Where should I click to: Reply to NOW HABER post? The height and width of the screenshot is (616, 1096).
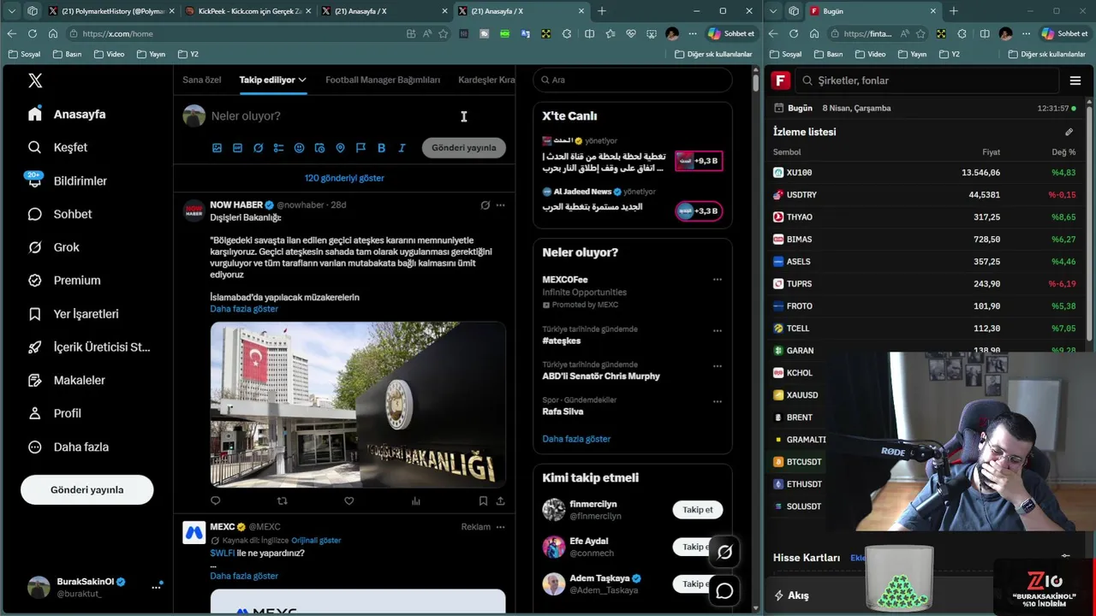tap(216, 501)
